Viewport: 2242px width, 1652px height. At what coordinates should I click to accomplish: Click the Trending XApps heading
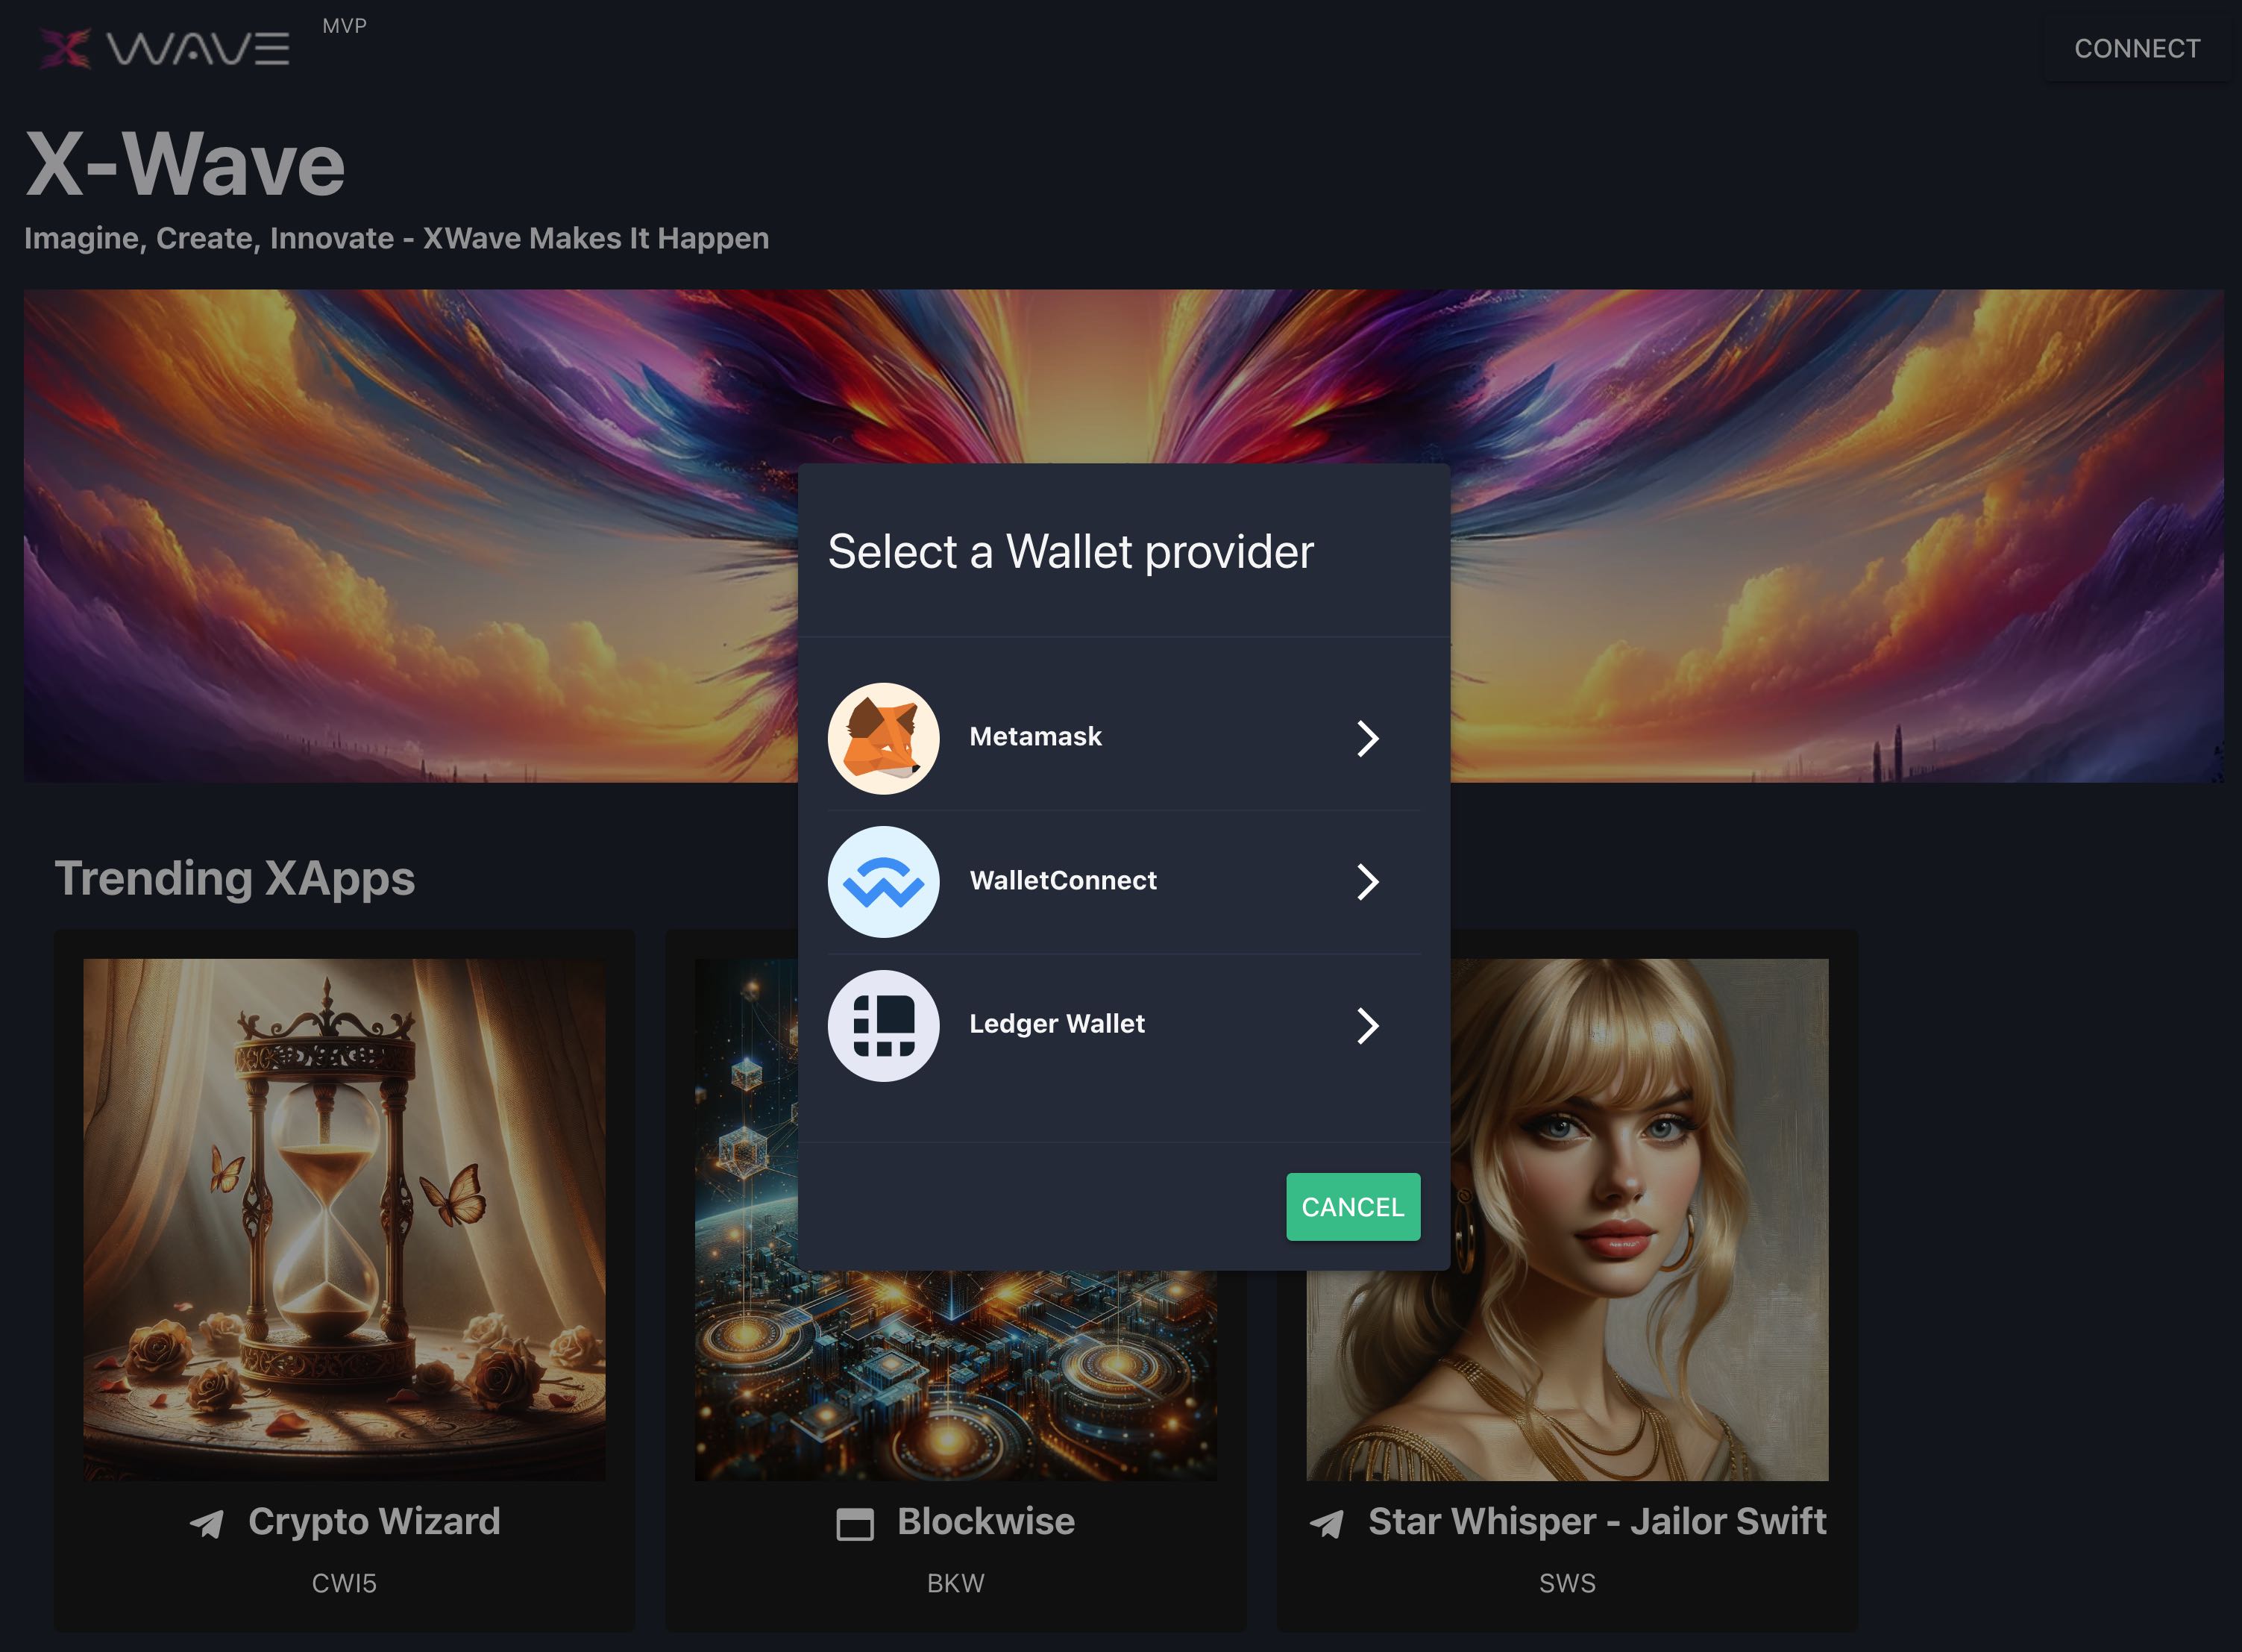(234, 879)
